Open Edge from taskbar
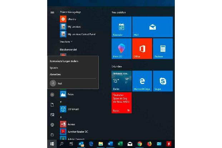 91,144
